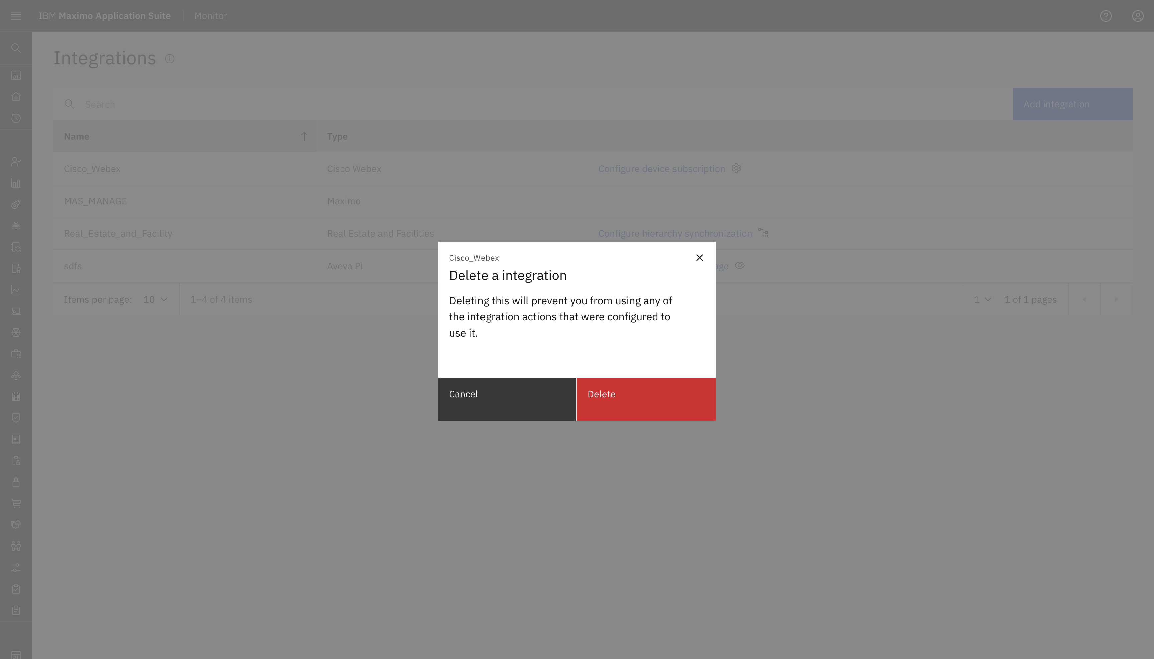Open the briefcase sidebar icon

tap(16, 354)
